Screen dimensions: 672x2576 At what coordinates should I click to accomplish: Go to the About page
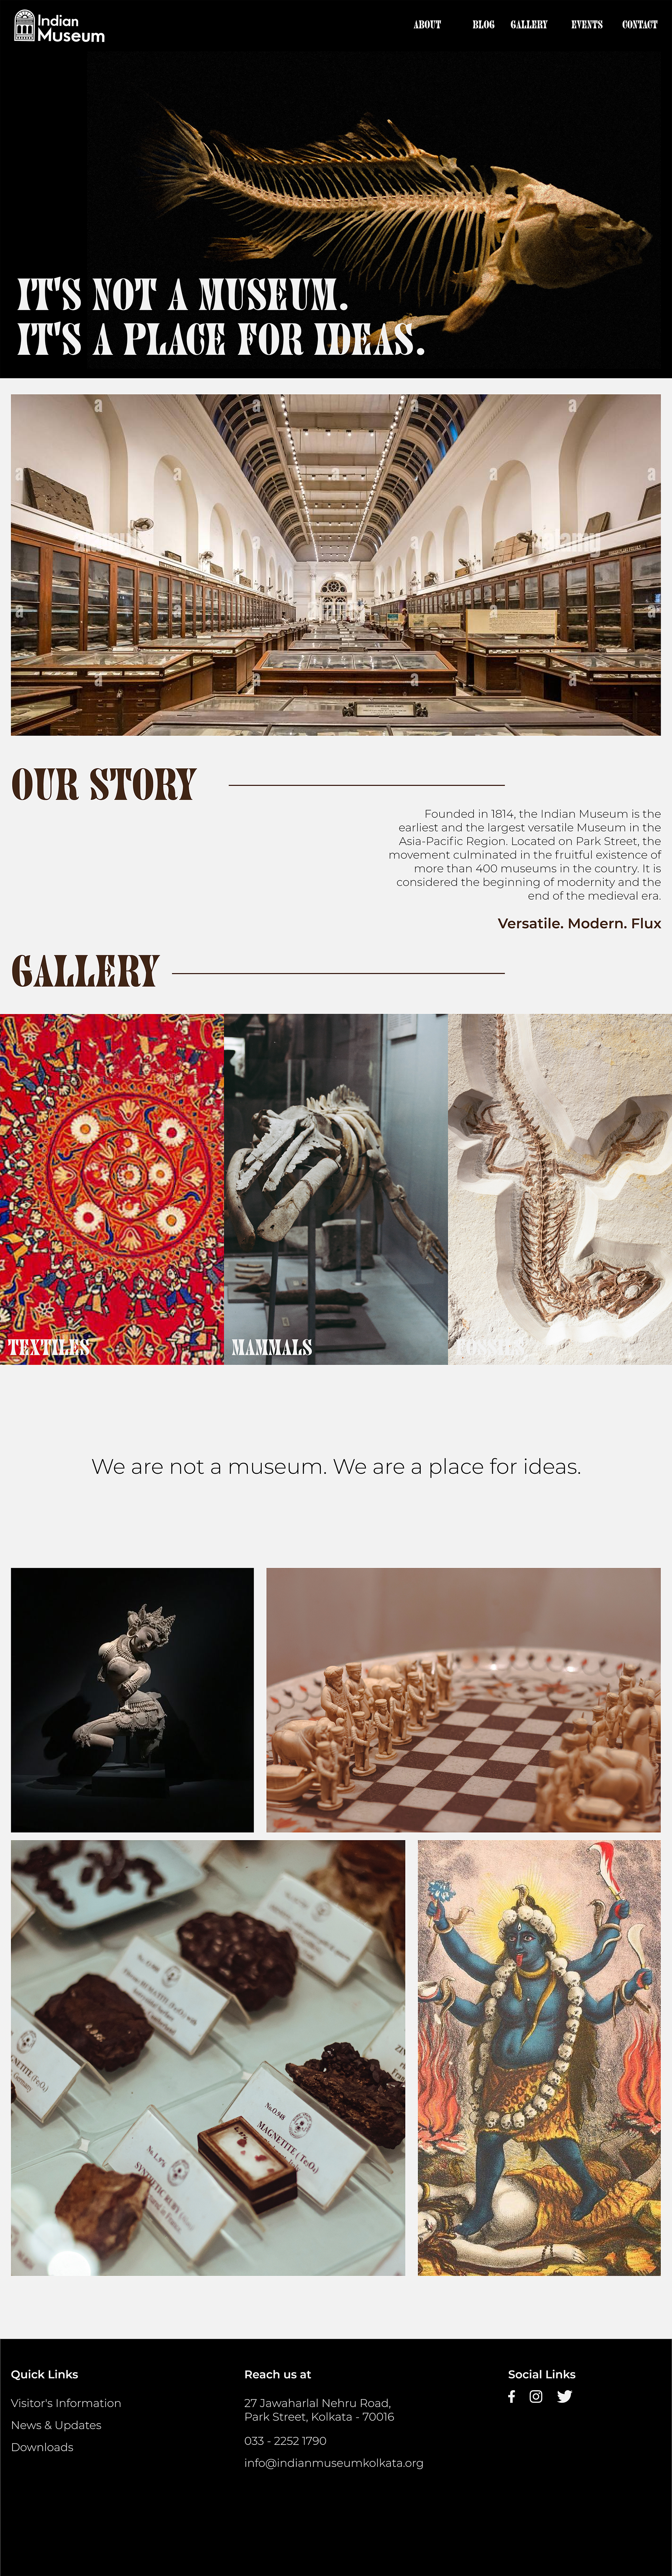click(427, 24)
